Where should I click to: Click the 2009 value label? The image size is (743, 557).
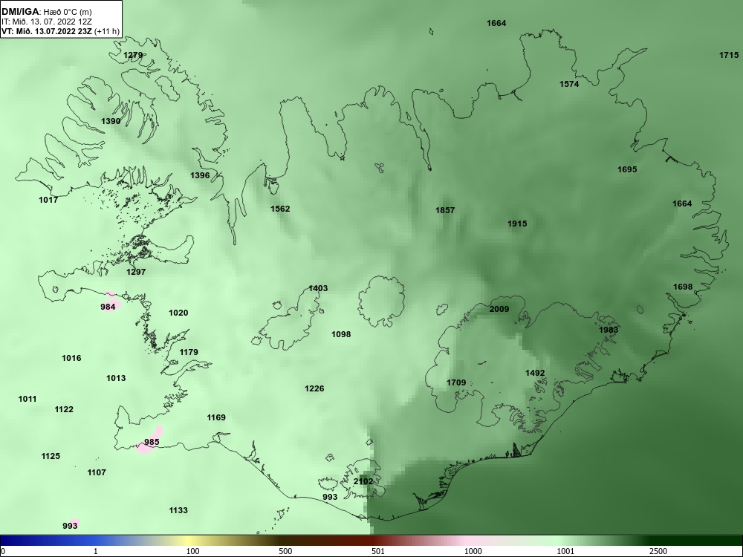point(499,309)
